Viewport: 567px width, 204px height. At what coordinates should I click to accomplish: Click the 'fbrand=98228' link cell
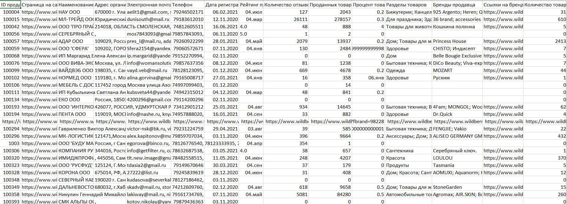tap(368, 121)
